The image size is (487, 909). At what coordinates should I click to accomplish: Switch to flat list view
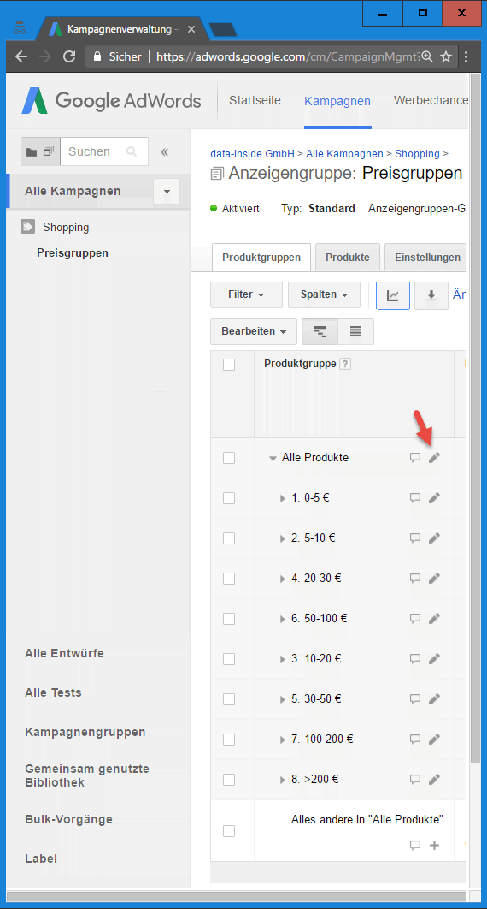(355, 331)
